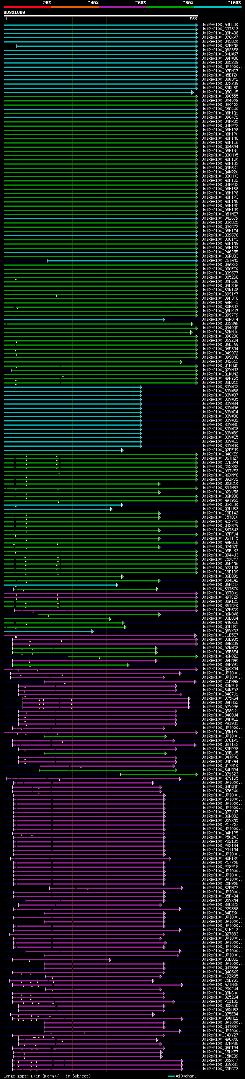Select the UniRef100_B3VWD0 label

tap(220, 446)
